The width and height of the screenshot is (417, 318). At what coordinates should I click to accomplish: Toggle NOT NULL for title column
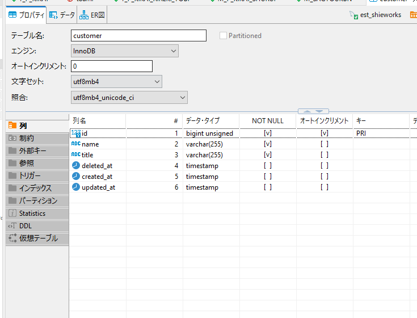[x=268, y=154]
